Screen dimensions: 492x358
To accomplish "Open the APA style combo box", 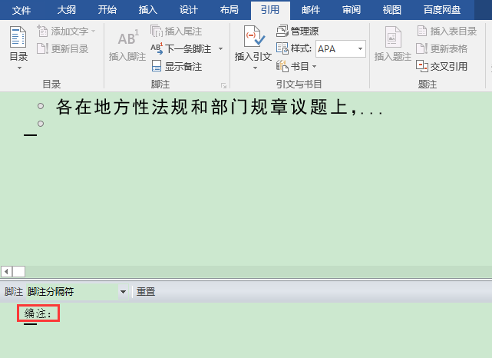I will tap(341, 48).
